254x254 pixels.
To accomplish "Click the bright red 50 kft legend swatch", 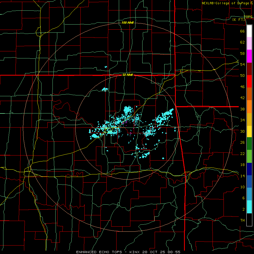I will (x=249, y=81).
